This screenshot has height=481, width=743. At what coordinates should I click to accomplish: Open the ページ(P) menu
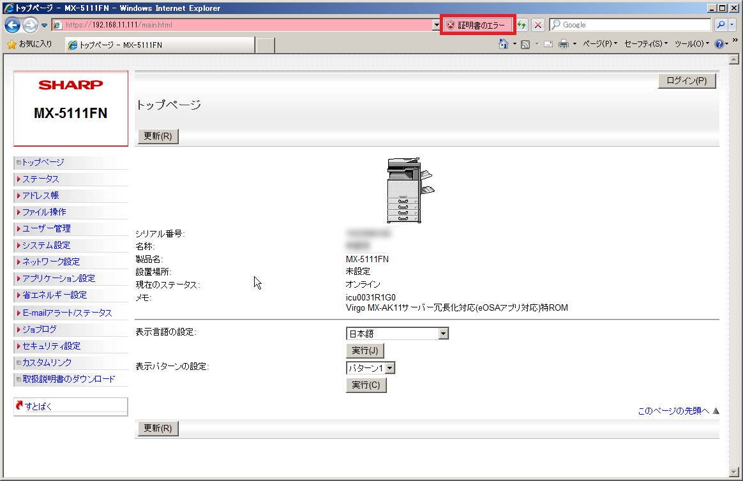point(600,44)
